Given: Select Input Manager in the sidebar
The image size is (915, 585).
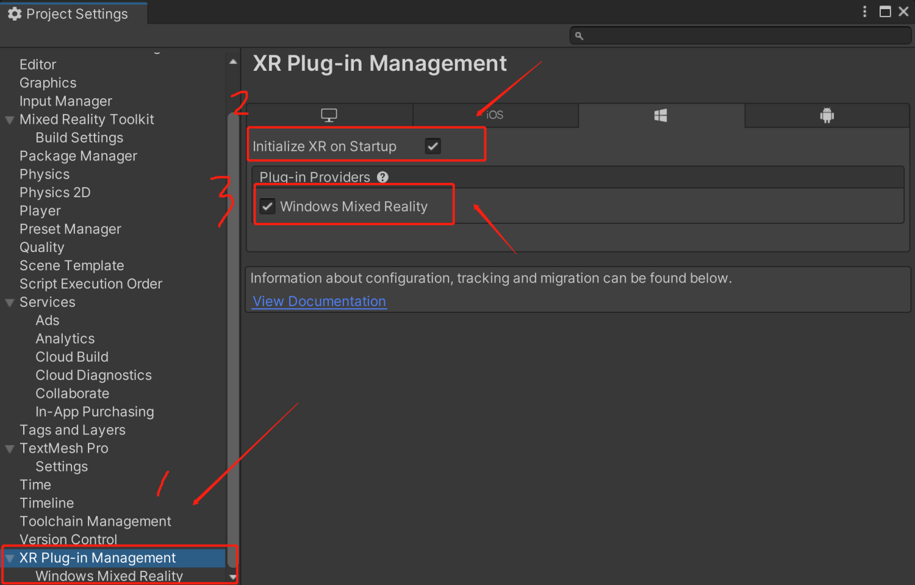Looking at the screenshot, I should 66,101.
